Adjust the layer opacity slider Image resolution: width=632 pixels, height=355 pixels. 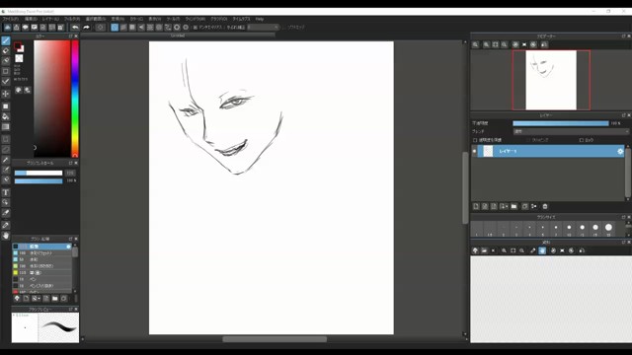561,123
